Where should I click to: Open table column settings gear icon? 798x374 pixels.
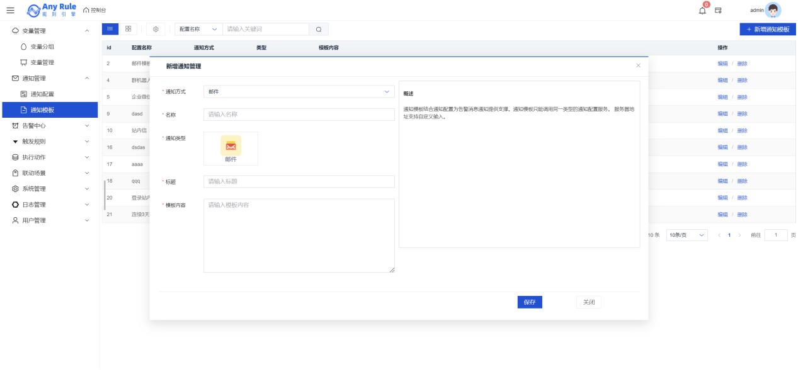[x=156, y=29]
